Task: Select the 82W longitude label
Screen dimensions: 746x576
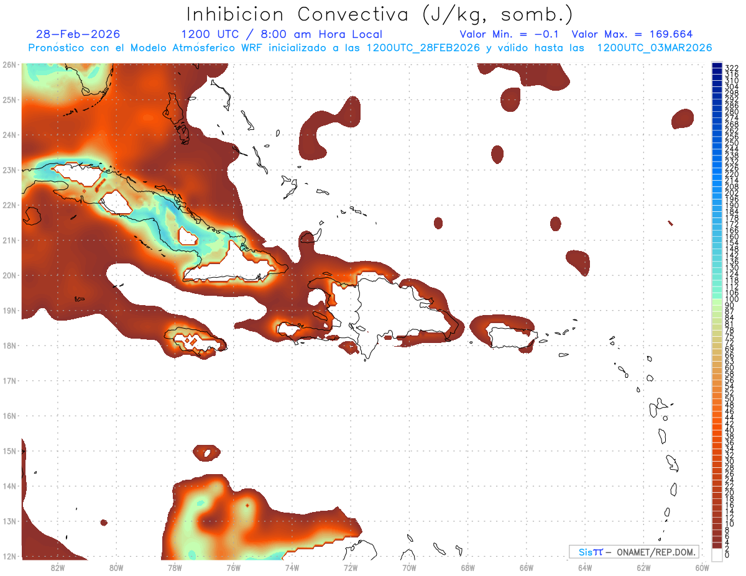Action: coord(57,567)
